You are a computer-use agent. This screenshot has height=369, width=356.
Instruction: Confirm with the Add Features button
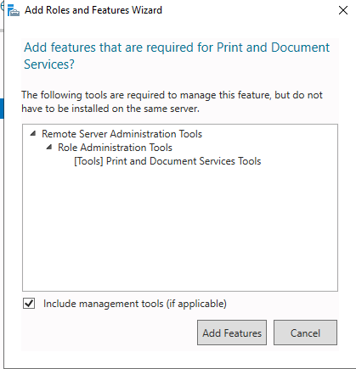click(232, 333)
